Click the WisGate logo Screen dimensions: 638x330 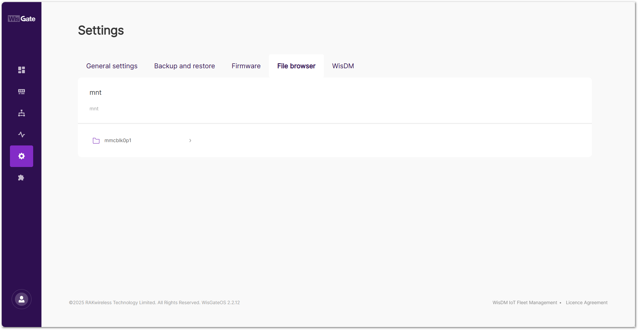coord(22,19)
